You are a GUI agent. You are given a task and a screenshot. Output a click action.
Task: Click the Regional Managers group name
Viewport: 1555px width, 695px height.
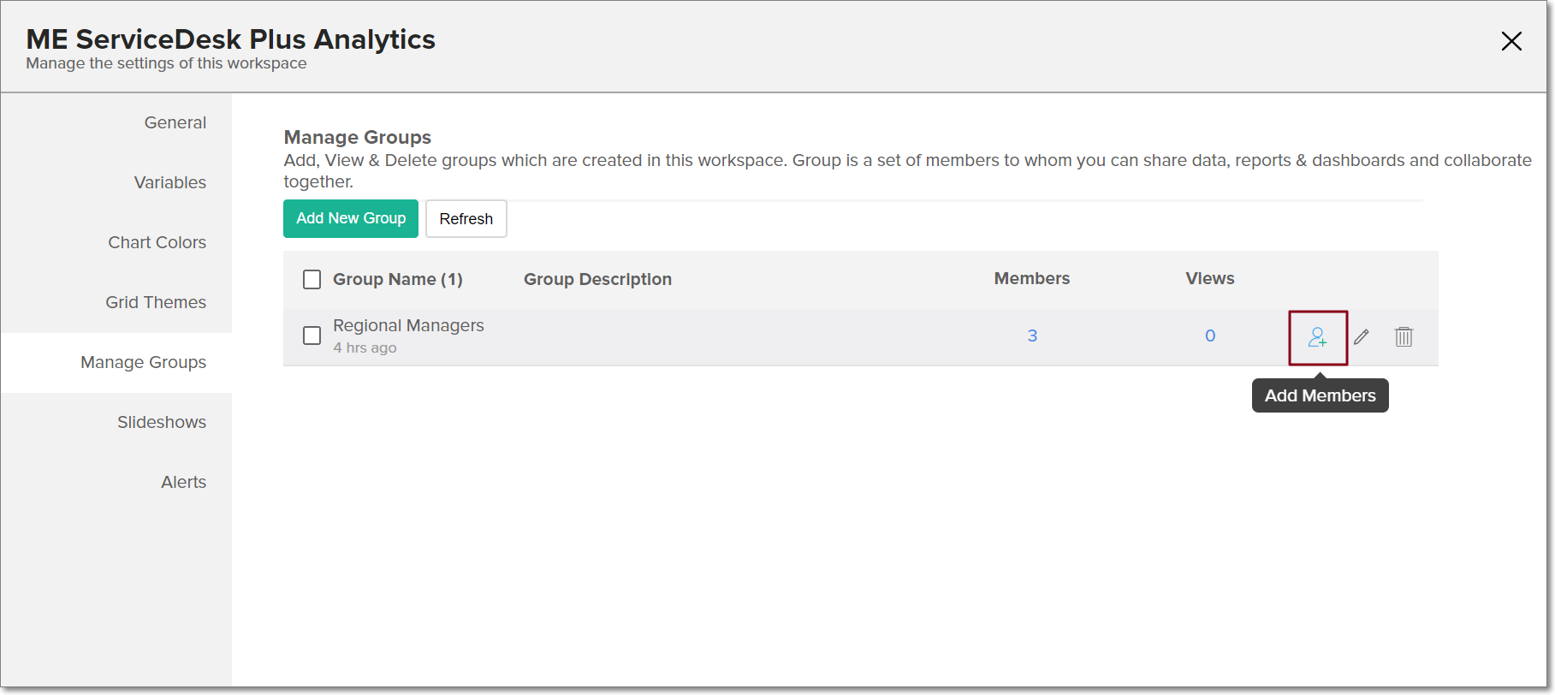408,325
